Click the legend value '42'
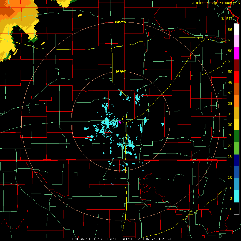 point(230,93)
